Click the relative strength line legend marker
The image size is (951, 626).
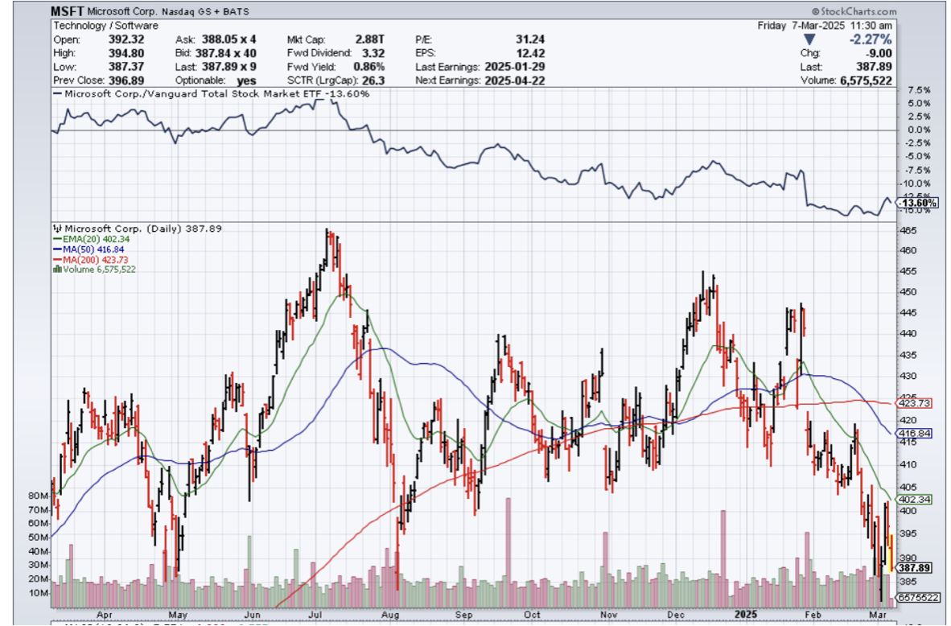click(57, 93)
